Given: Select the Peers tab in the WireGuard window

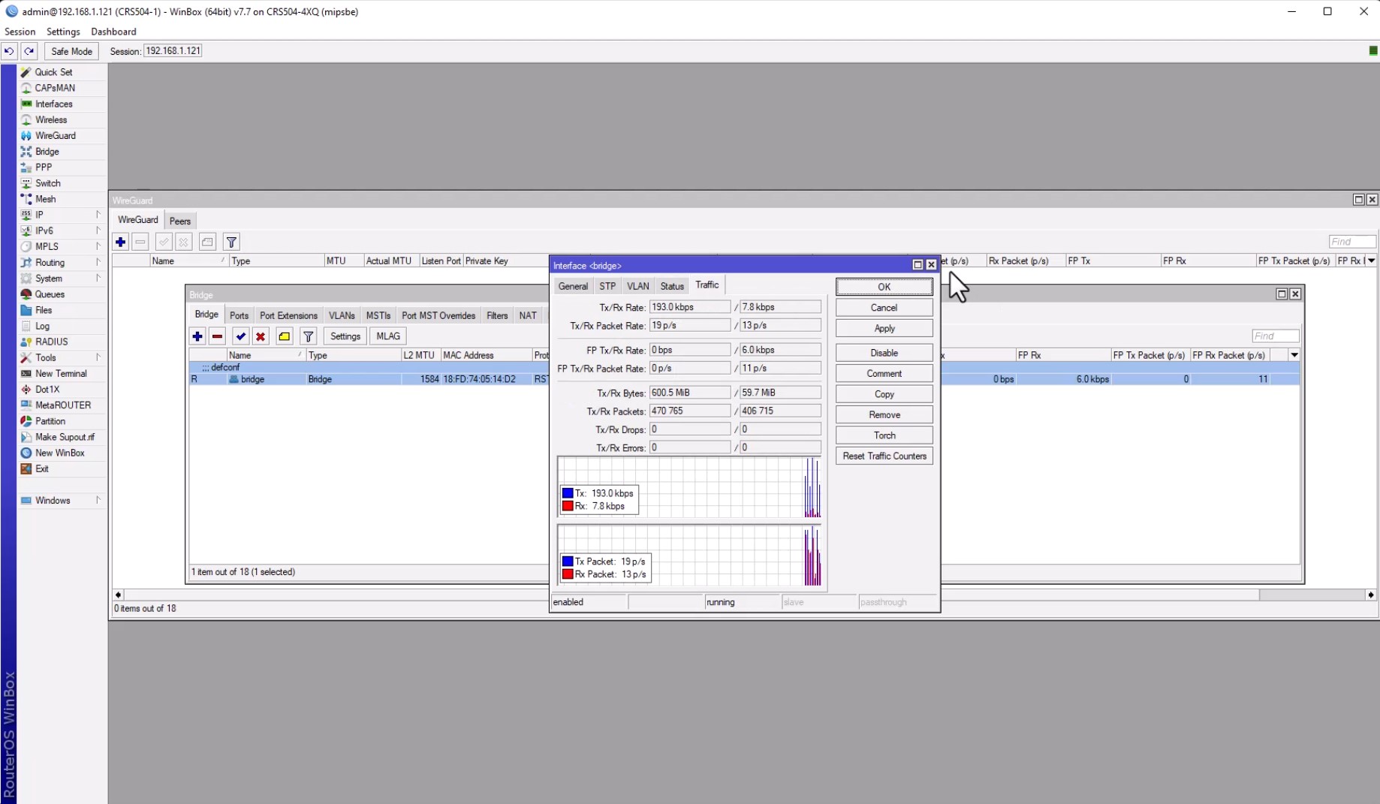Looking at the screenshot, I should (x=180, y=221).
